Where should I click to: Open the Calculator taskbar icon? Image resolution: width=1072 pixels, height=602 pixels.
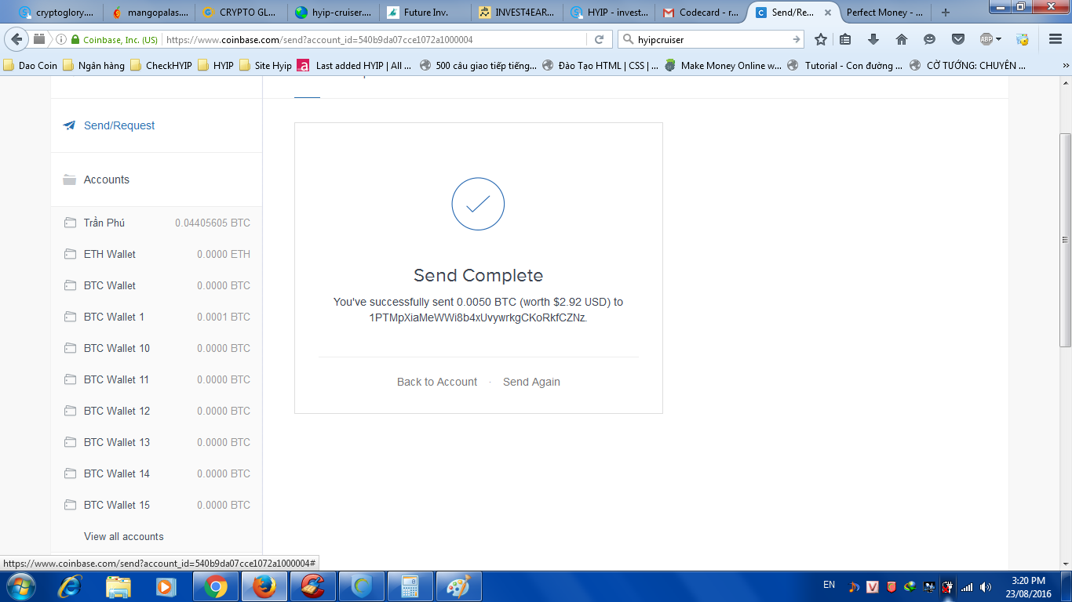(x=410, y=586)
